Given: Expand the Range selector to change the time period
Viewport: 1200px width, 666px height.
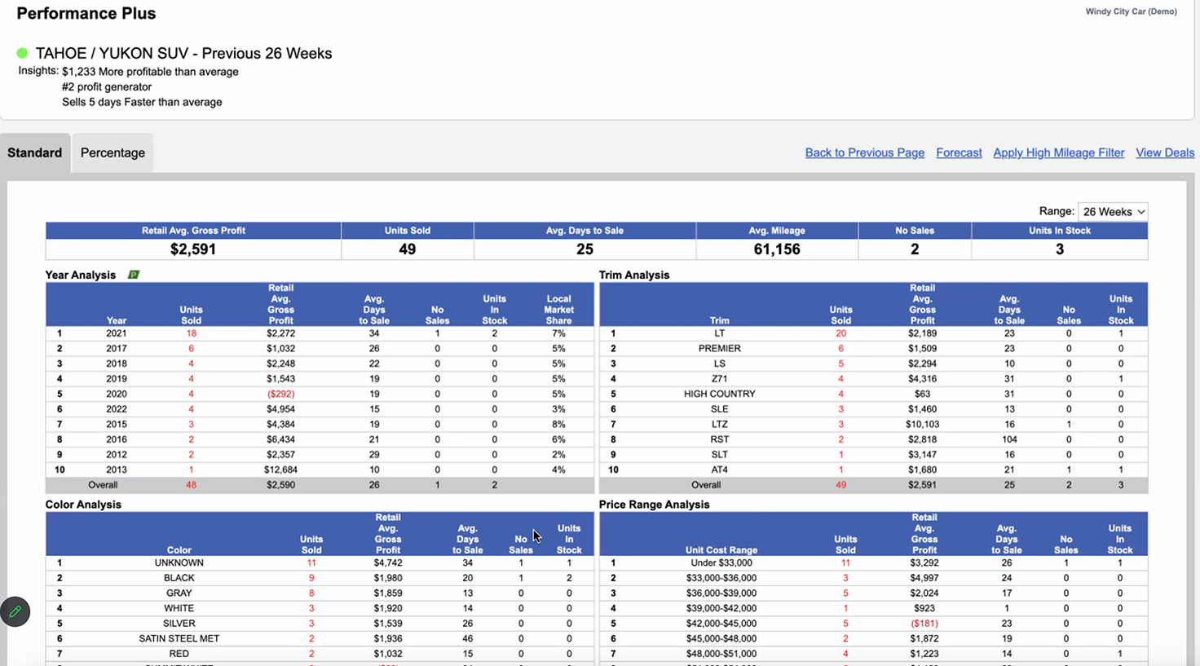Looking at the screenshot, I should tap(1112, 211).
